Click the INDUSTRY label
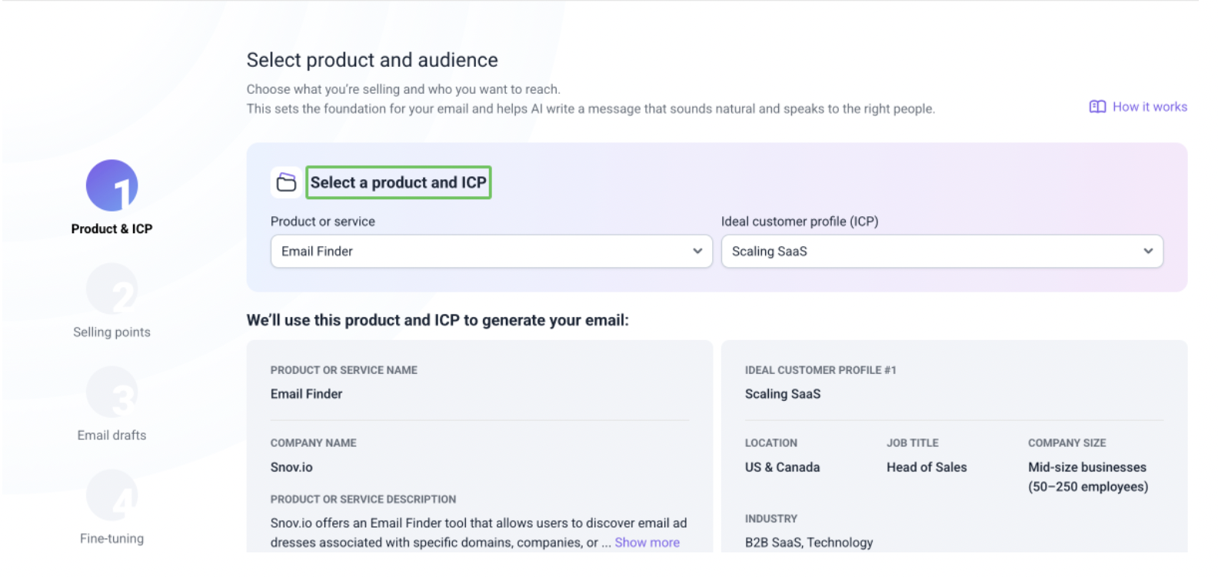1218x577 pixels. click(x=770, y=519)
